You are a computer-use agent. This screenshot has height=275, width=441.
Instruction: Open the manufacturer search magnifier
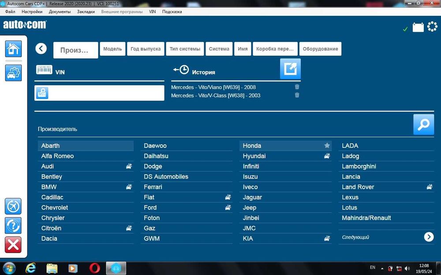tap(423, 125)
